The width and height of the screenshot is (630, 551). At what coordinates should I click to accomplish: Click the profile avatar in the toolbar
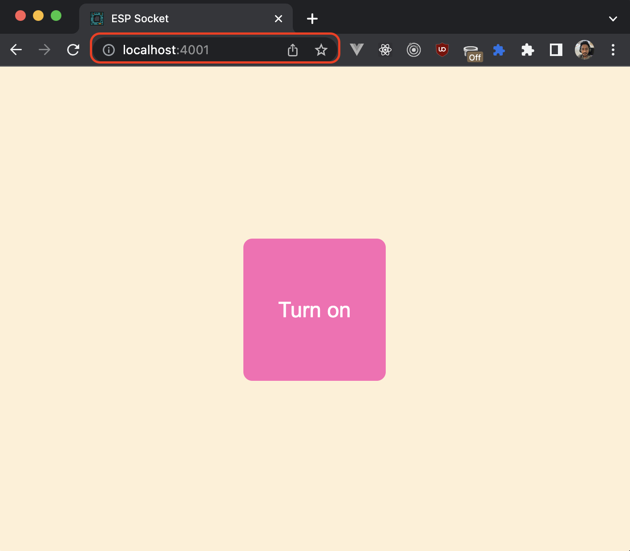584,50
